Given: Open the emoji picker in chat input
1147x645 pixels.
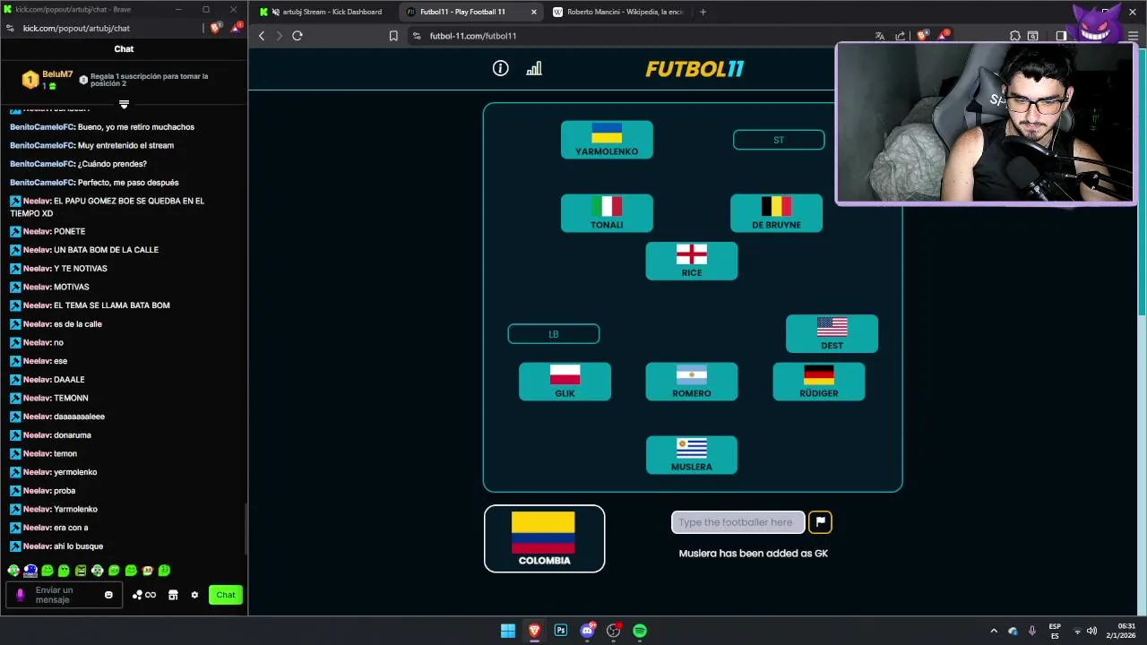Looking at the screenshot, I should pos(109,595).
